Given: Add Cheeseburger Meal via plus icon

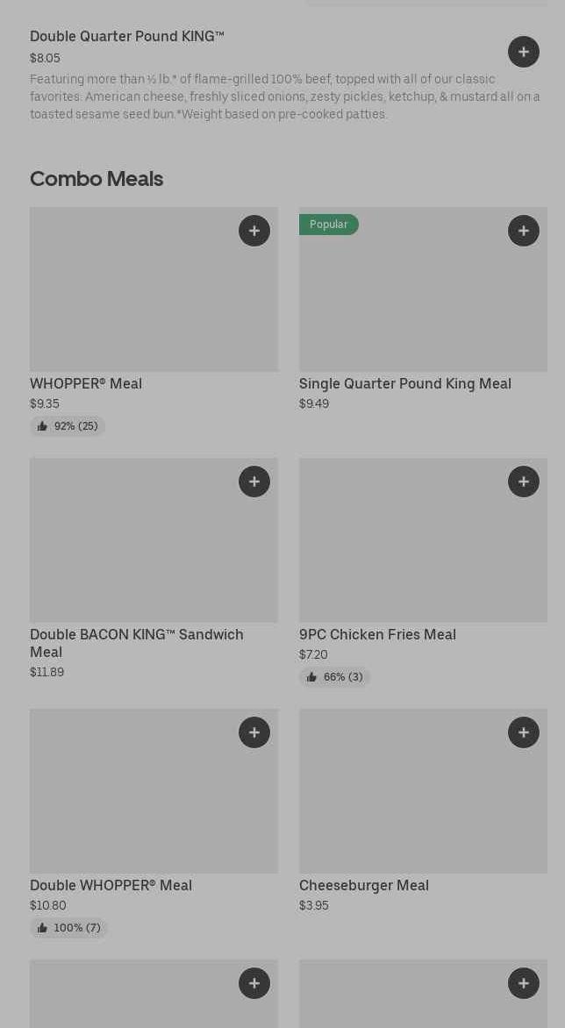Looking at the screenshot, I should tap(524, 732).
